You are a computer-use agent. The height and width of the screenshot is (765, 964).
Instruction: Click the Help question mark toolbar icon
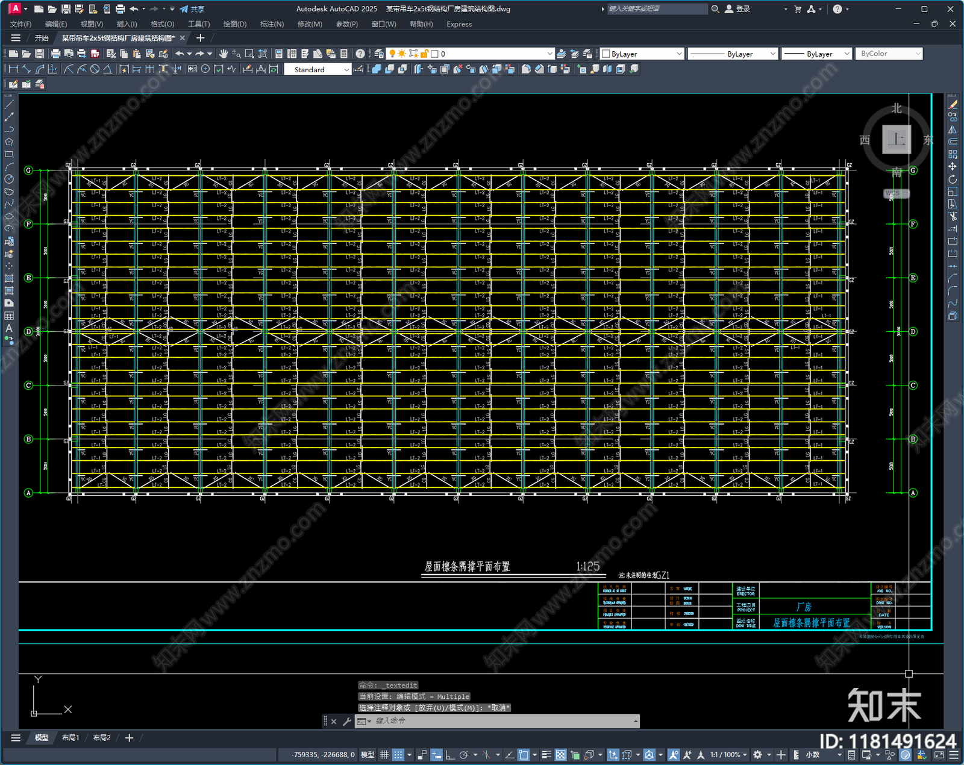(x=360, y=54)
